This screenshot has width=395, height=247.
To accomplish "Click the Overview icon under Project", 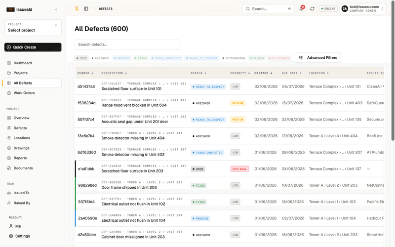I will pos(9,118).
